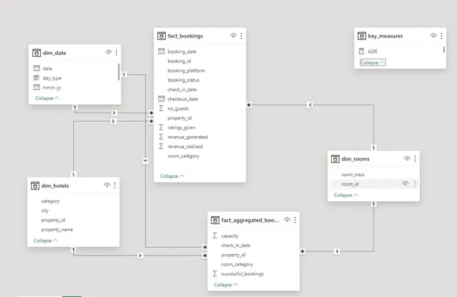Click the calendar icon beside date field
This screenshot has width=457, height=297.
click(x=37, y=68)
